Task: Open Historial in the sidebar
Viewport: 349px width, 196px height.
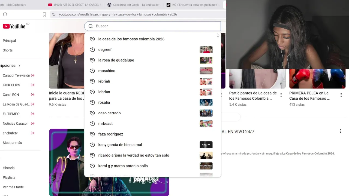Action: click(9, 168)
